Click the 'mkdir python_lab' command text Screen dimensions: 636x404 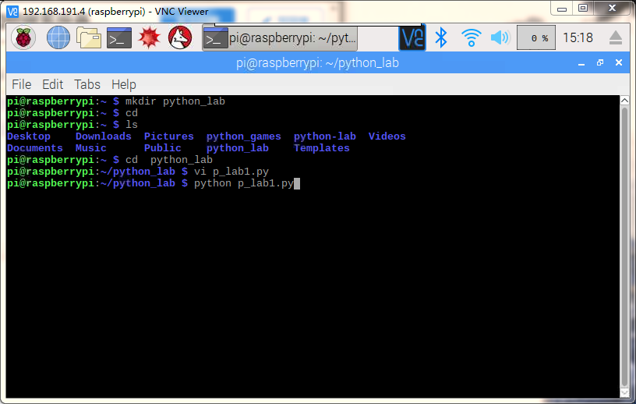coord(175,101)
